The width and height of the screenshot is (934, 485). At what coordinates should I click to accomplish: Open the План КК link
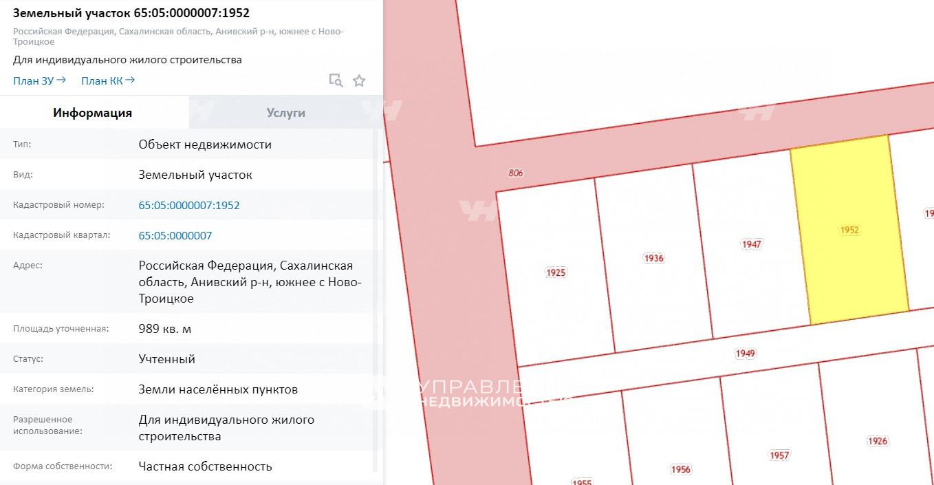pyautogui.click(x=107, y=80)
